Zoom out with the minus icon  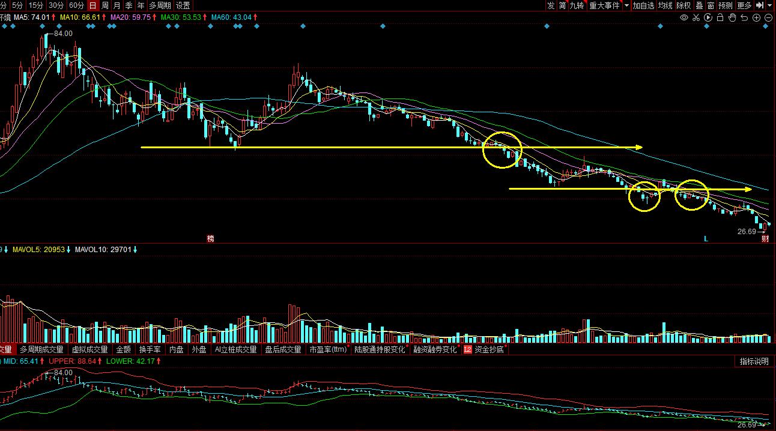769,18
